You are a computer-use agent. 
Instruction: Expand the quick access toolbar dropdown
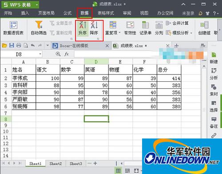[48, 45]
